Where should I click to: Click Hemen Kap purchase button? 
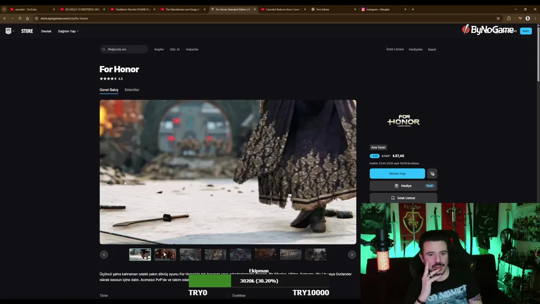pos(397,174)
